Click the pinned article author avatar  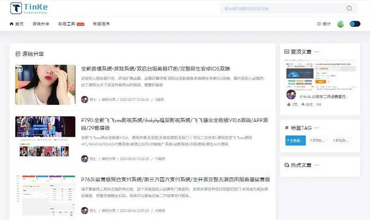pyautogui.click(x=291, y=95)
